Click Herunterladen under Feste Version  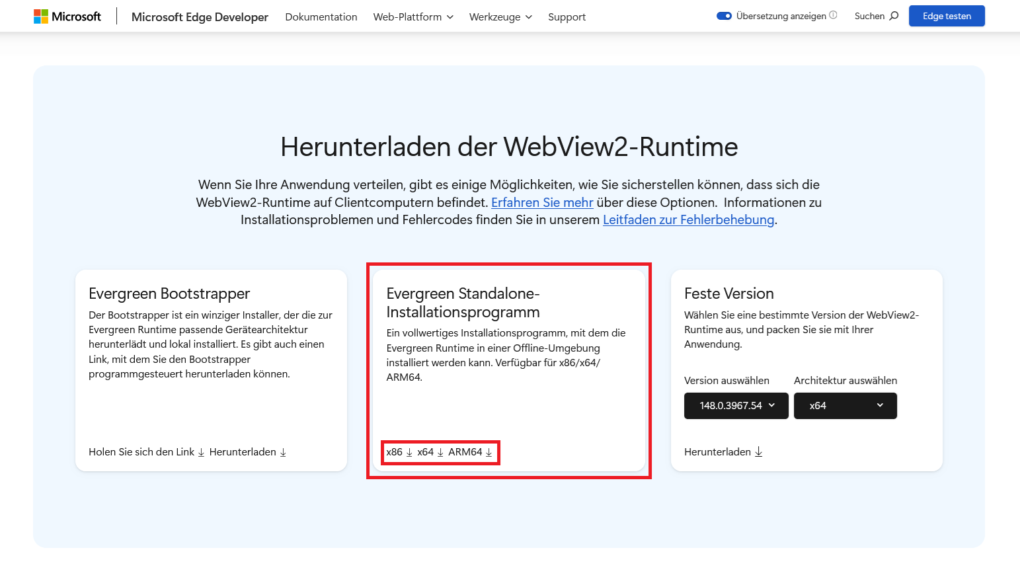point(723,452)
